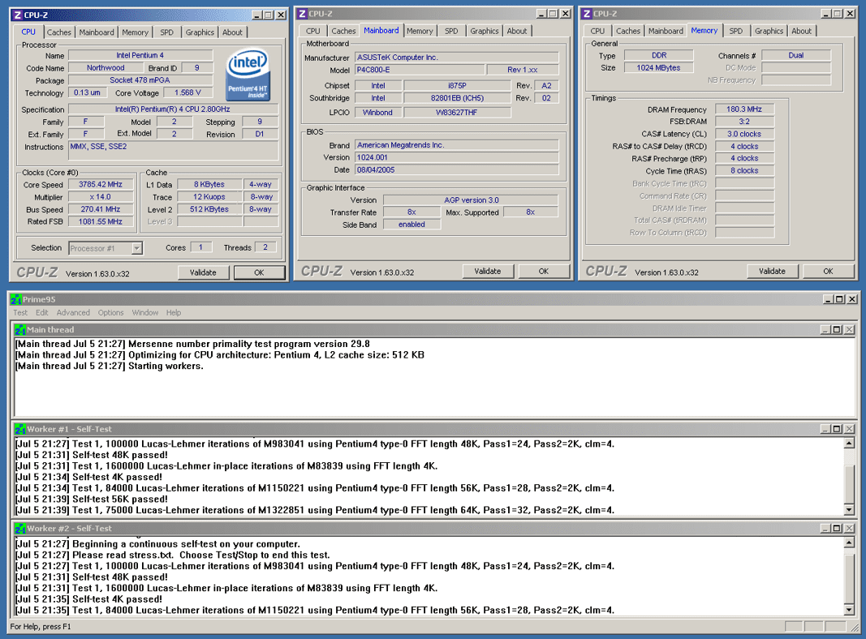This screenshot has width=866, height=639.
Task: Select SPD tab in Mainboard window
Action: pos(451,32)
